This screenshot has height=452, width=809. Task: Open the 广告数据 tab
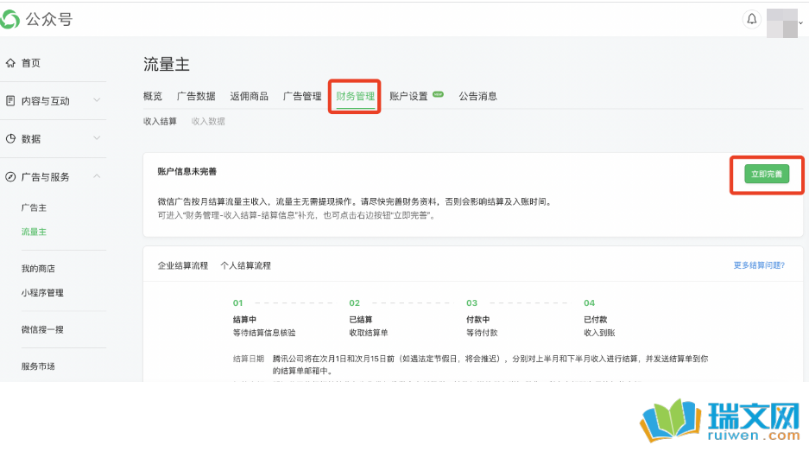[x=196, y=96]
